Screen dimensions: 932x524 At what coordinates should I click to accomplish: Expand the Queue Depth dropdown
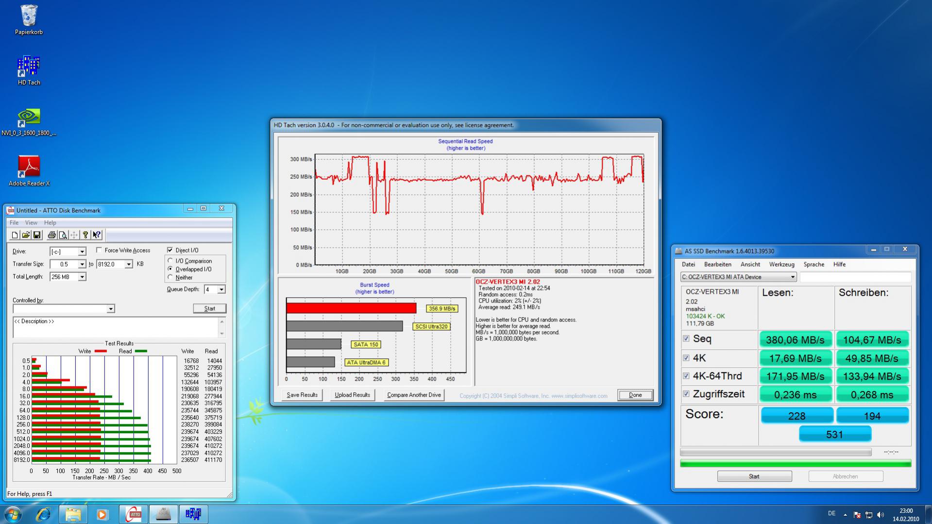click(x=221, y=289)
